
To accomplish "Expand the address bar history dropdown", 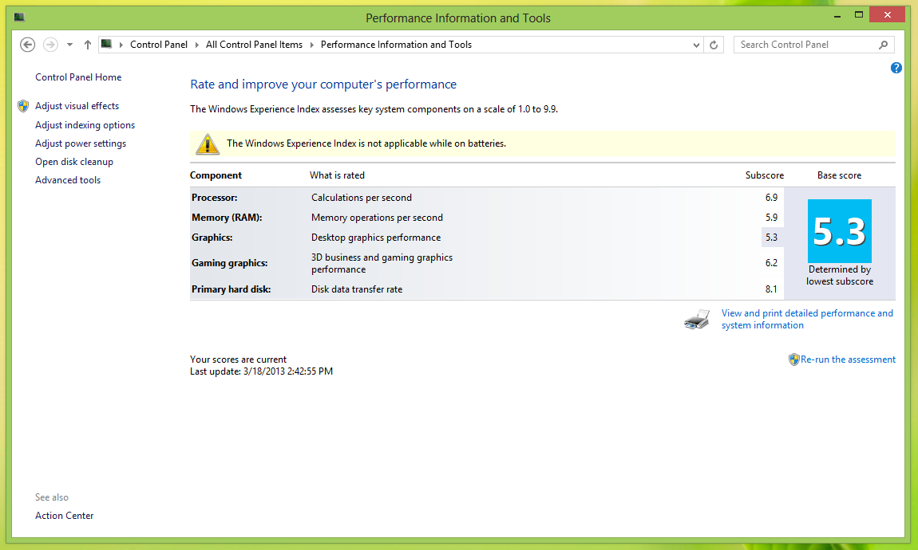I will pyautogui.click(x=697, y=45).
